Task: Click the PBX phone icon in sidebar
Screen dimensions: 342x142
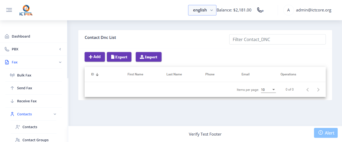Action: [x=7, y=49]
